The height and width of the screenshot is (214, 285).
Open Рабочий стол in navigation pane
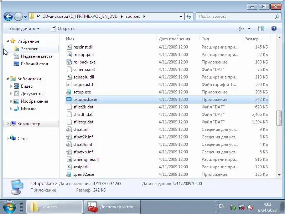point(34,64)
